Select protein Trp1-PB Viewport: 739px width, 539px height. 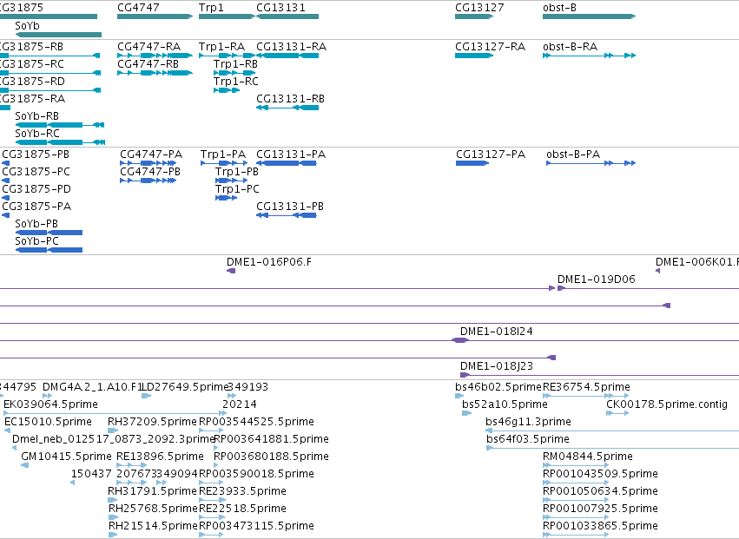pyautogui.click(x=231, y=181)
